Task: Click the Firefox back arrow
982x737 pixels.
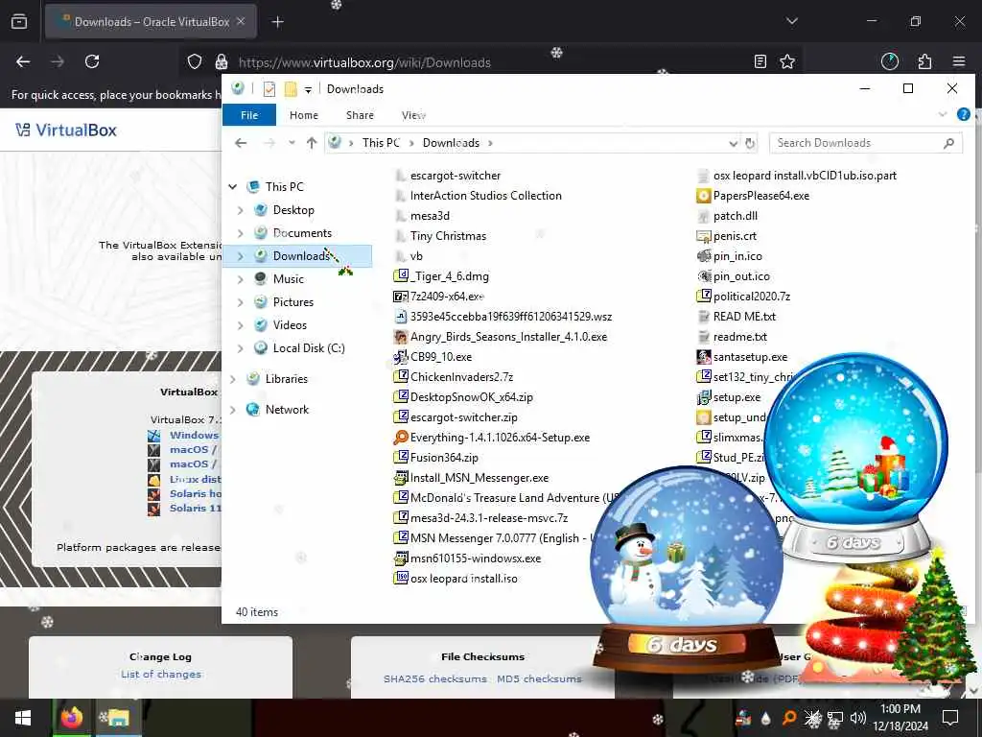Action: point(23,61)
